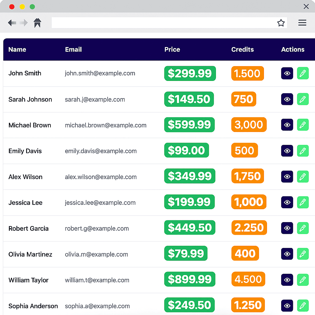Sort by the Price column header
Viewport: 315px width, 315px height.
coord(172,50)
